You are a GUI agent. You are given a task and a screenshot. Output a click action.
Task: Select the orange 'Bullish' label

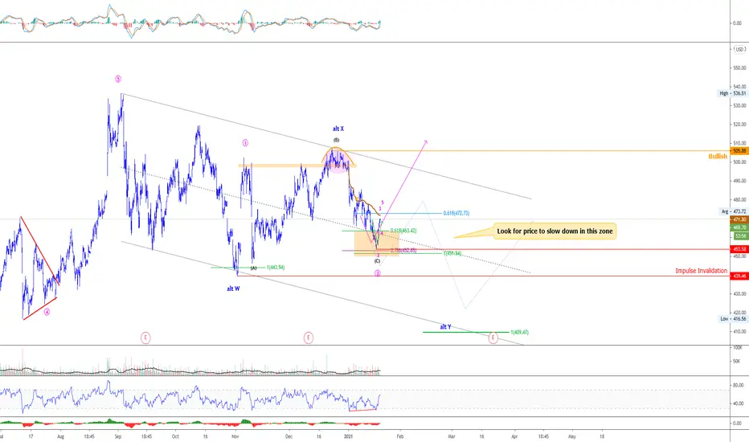pos(718,156)
